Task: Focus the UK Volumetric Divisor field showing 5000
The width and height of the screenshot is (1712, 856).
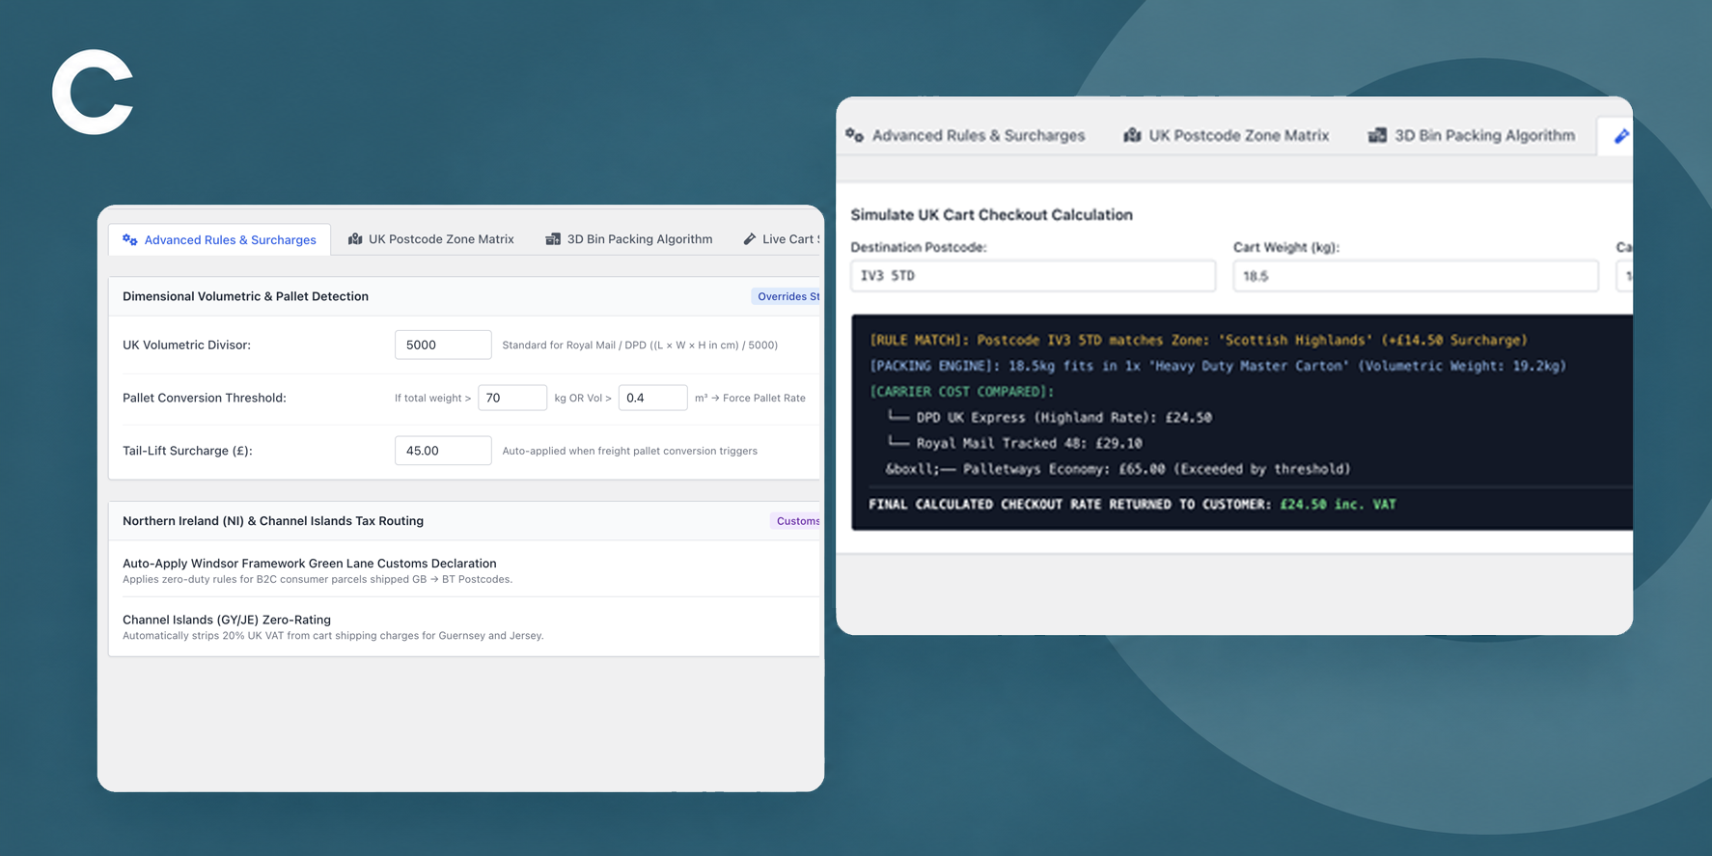Action: tap(443, 345)
